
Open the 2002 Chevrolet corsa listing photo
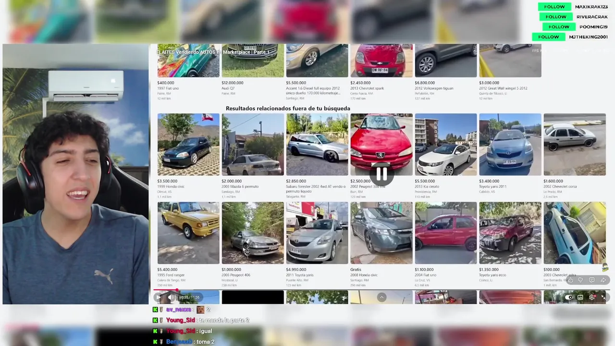click(575, 145)
